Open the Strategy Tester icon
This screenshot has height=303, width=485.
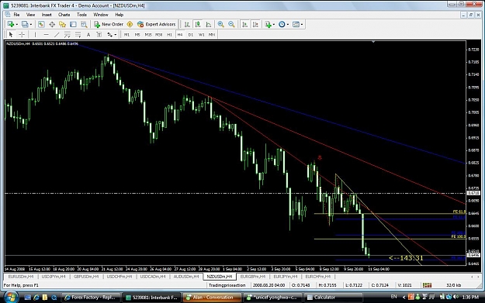click(x=84, y=24)
